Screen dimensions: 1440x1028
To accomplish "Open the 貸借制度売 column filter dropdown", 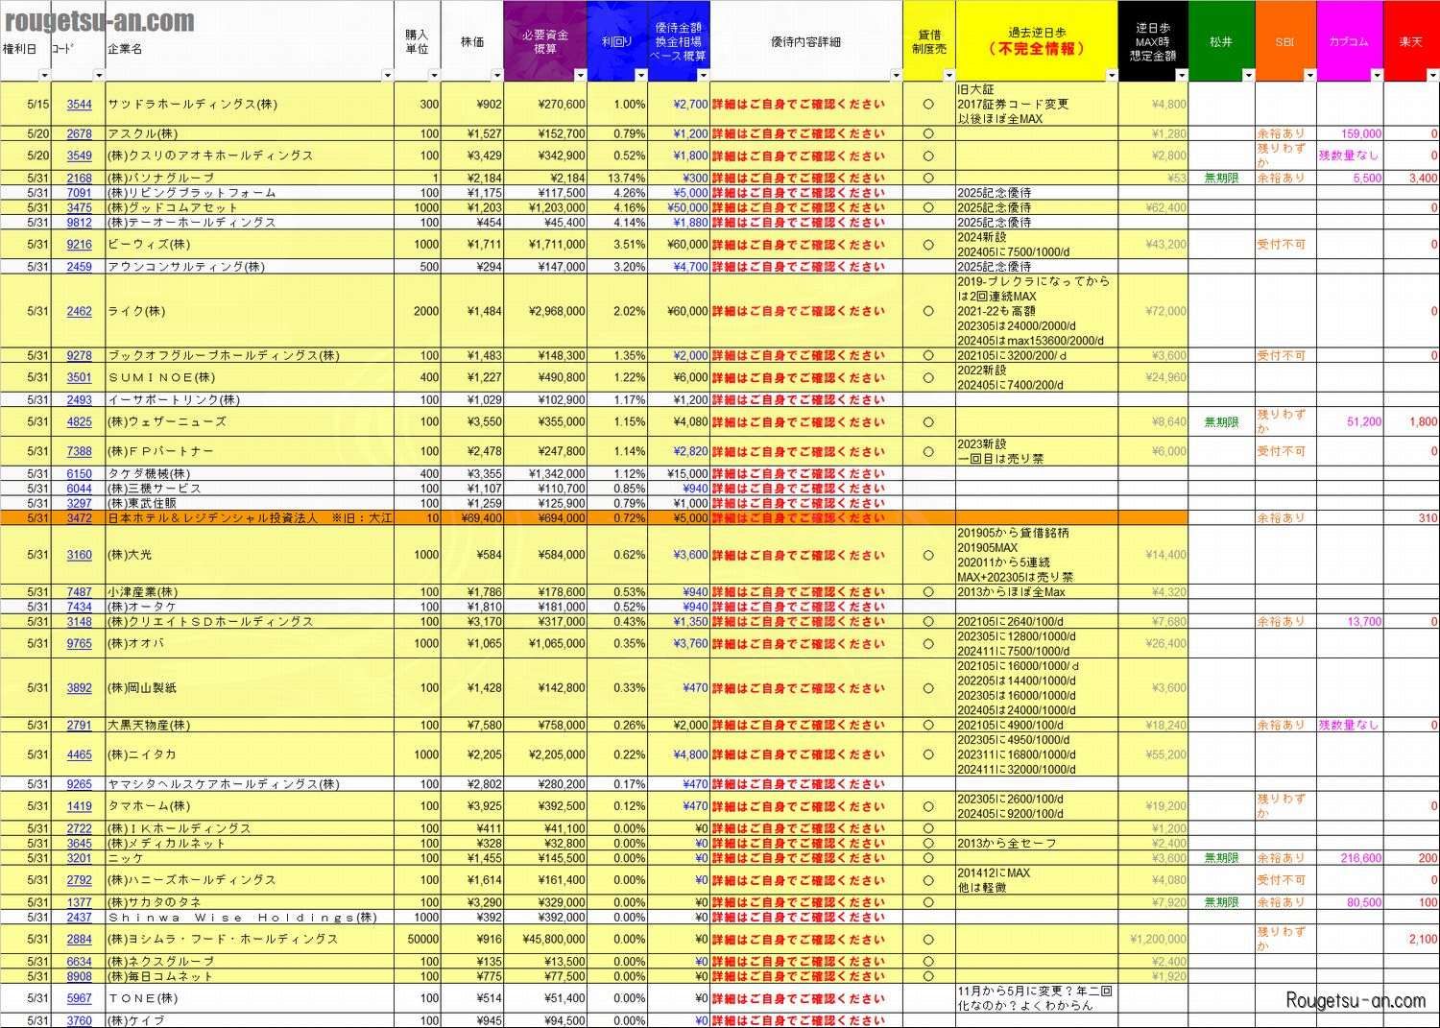I will click(948, 75).
